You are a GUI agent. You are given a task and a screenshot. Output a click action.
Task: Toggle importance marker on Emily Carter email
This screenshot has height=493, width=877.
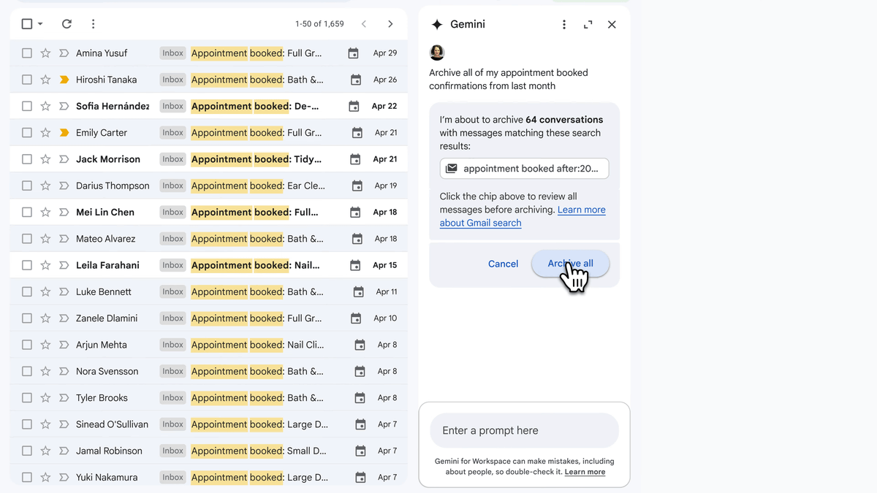(64, 133)
